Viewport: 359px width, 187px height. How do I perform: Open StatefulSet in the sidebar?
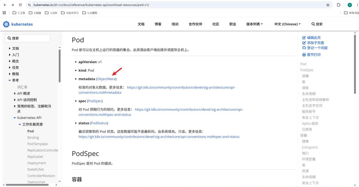[36, 170]
